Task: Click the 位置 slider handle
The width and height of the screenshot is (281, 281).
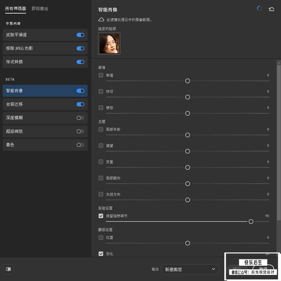Action: tap(188, 243)
